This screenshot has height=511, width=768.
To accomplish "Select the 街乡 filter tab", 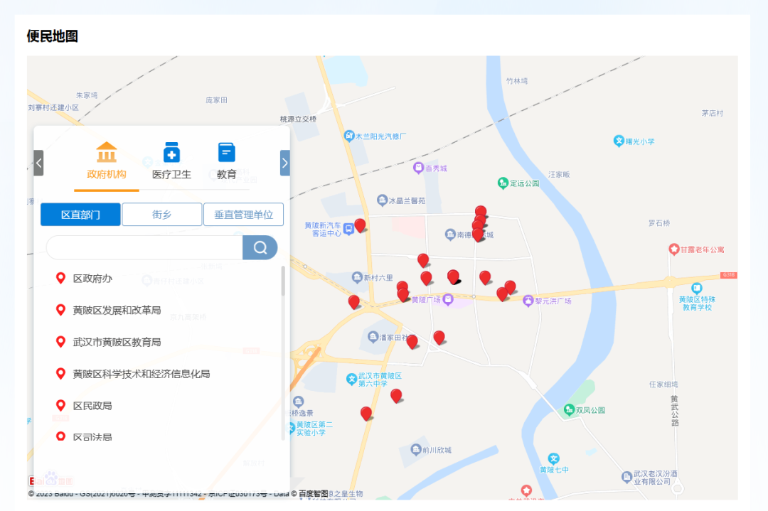I will (161, 215).
